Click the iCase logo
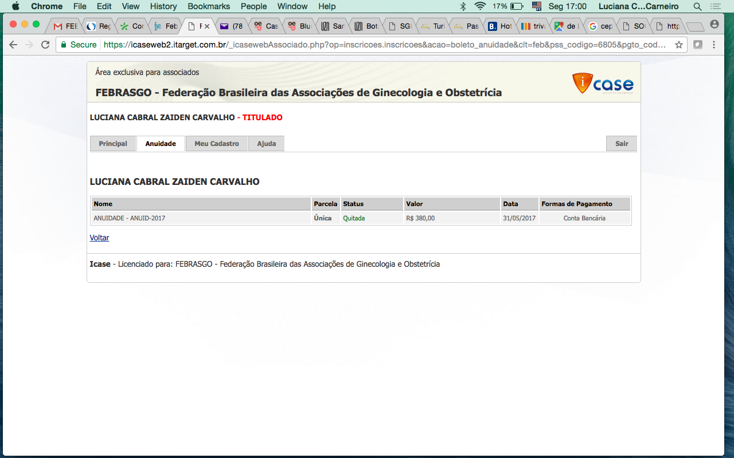 (x=603, y=84)
